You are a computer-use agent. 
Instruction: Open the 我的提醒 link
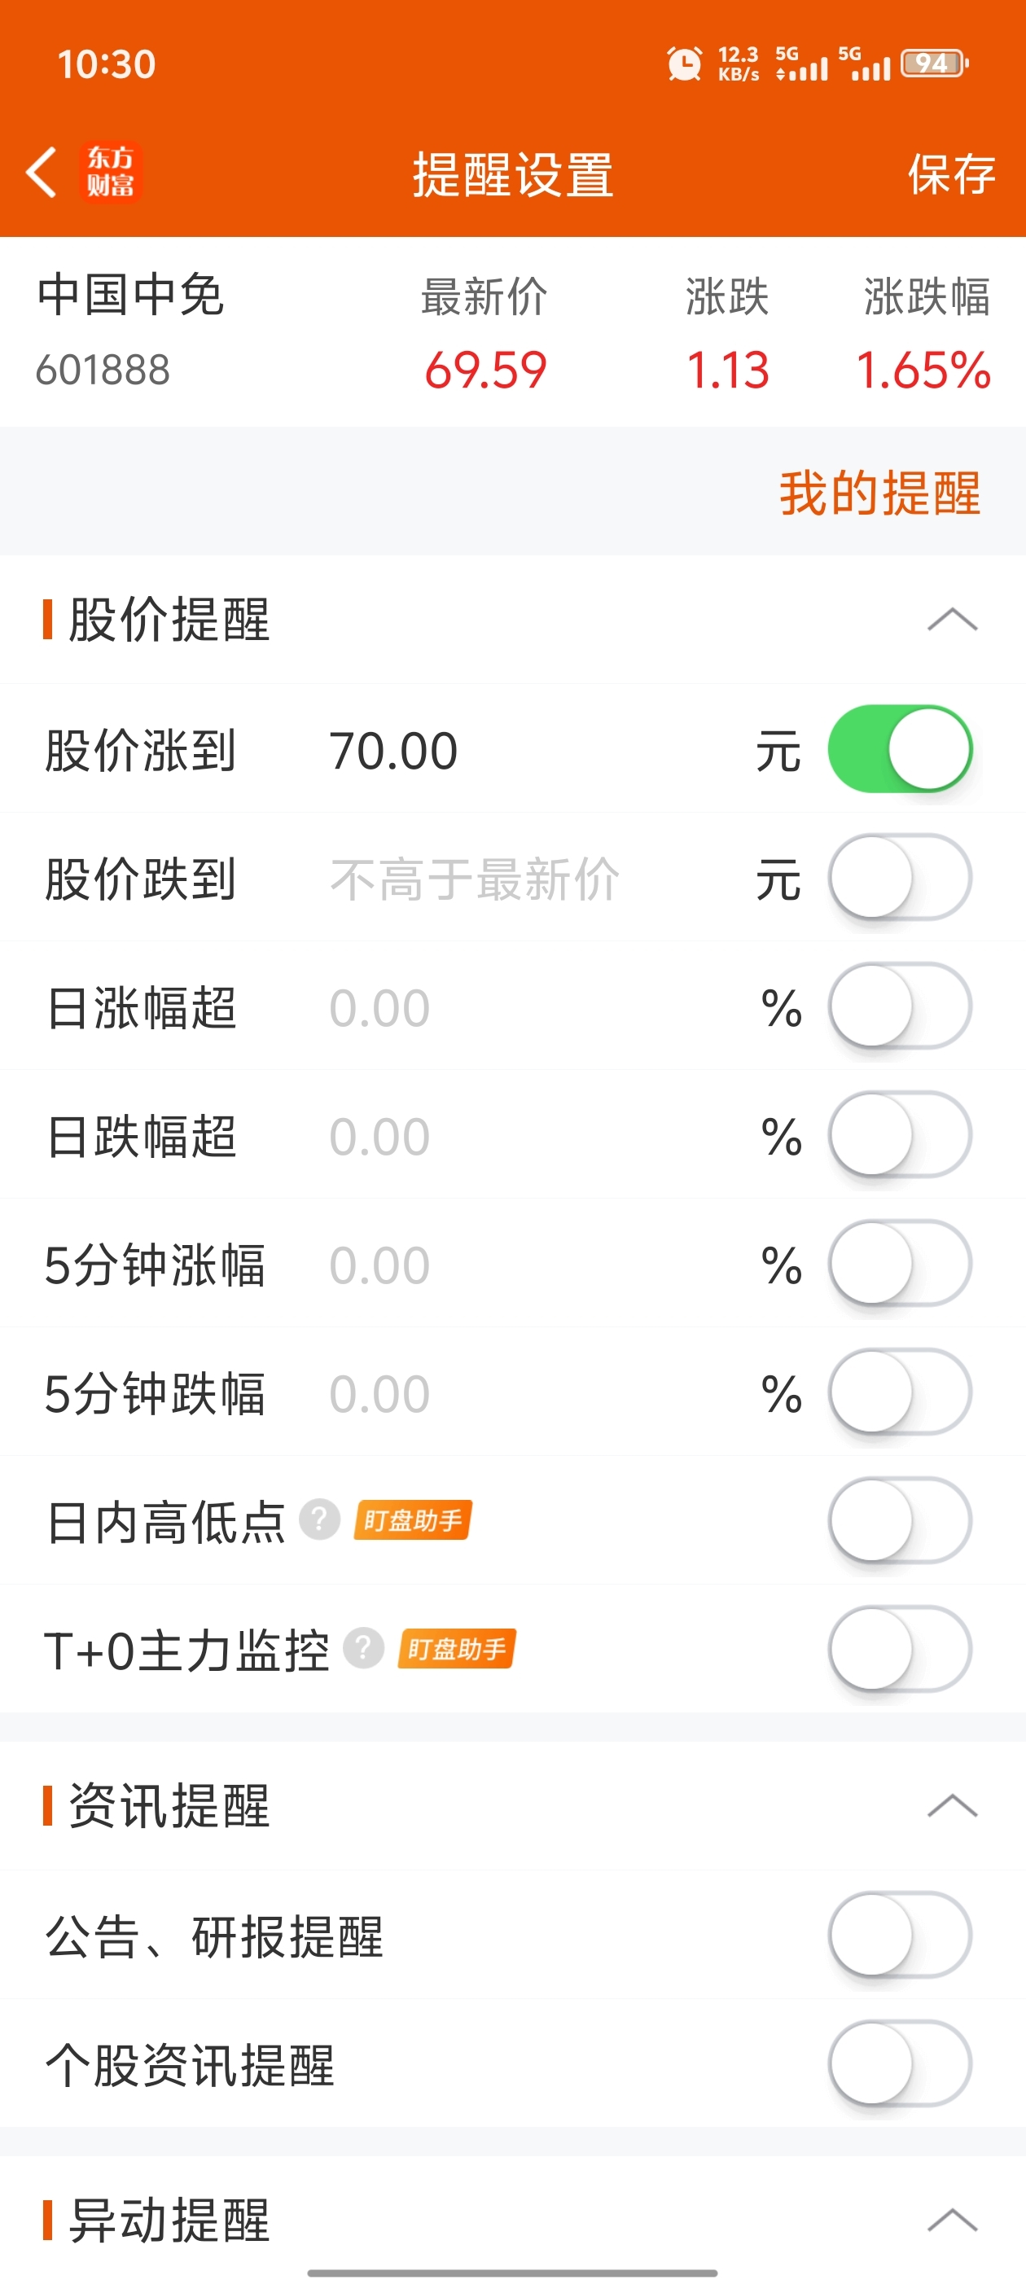879,492
